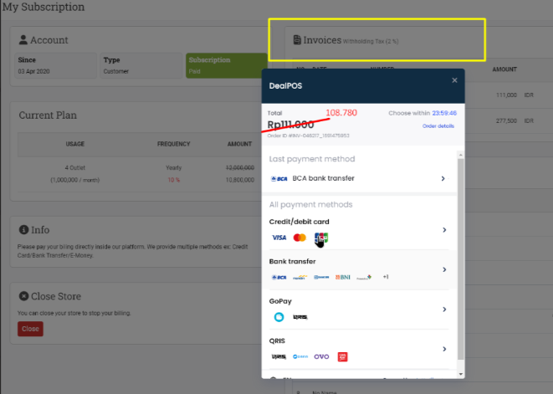Click the Invoices AMOUNT column header
The height and width of the screenshot is (394, 553).
[x=504, y=69]
